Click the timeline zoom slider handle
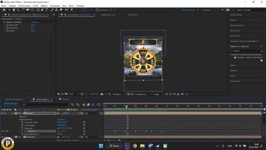The height and width of the screenshot is (150, 266). click(108, 140)
